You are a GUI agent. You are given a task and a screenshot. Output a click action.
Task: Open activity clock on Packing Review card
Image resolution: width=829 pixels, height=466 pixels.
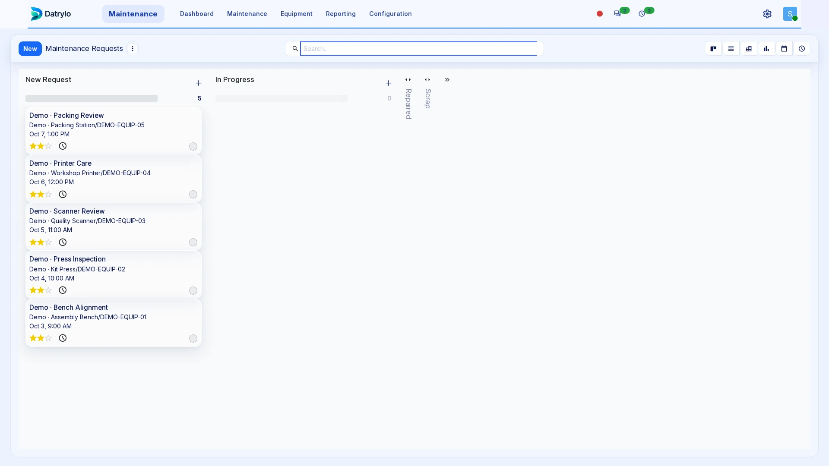pyautogui.click(x=63, y=146)
